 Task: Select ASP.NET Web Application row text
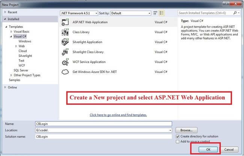[x=90, y=22]
